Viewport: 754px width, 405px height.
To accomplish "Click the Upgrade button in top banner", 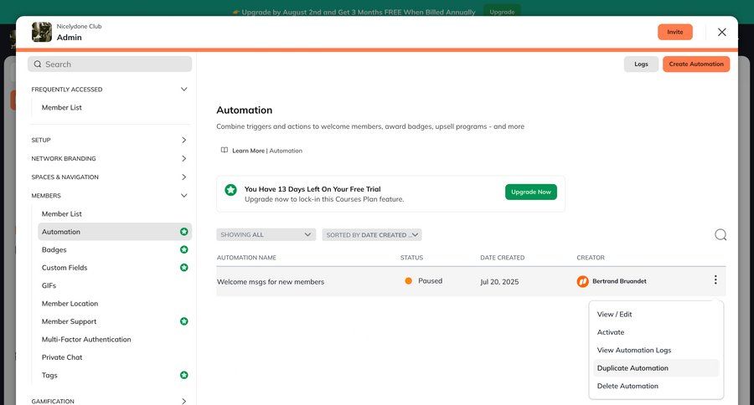I will pos(502,12).
